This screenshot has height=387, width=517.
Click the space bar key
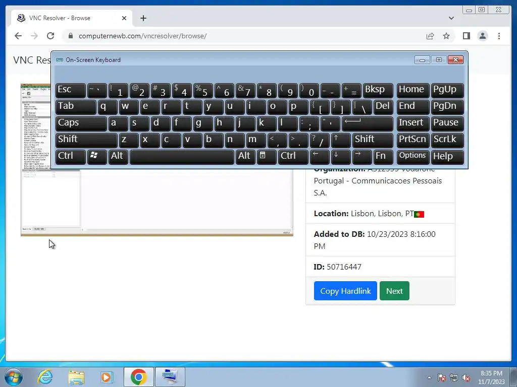pos(182,157)
